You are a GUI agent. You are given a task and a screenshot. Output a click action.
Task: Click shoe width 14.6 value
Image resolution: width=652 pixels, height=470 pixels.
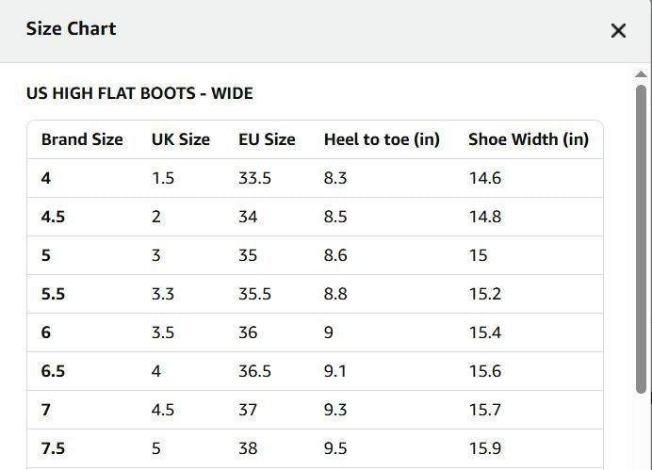click(x=485, y=178)
